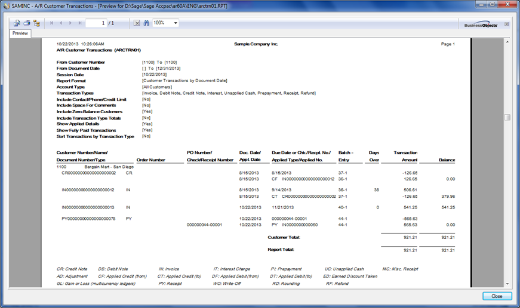Toggle the group tree icon

coord(36,23)
